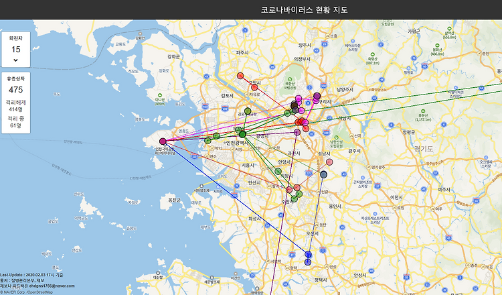Viewport: 502px width, 295px height.
Task: Select the 격리해제 414명 text
Action: [x=15, y=106]
